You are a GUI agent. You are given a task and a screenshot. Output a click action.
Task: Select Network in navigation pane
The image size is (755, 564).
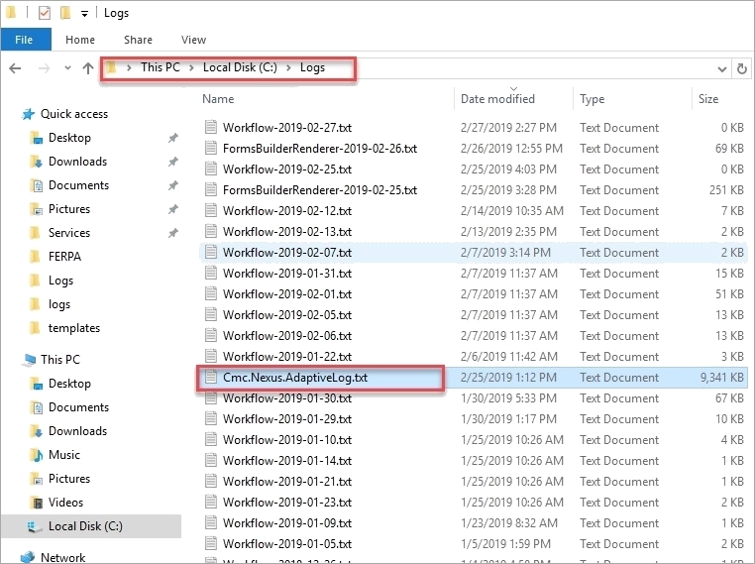coord(62,558)
